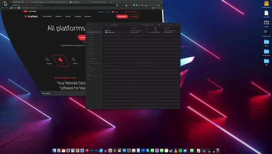Image resolution: width=272 pixels, height=154 pixels.
Task: Select Downloads in the Finder sidebar
Action: point(94,32)
